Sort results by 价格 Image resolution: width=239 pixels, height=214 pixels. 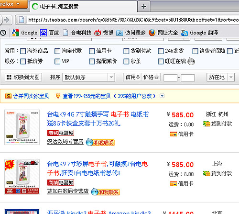151,77
